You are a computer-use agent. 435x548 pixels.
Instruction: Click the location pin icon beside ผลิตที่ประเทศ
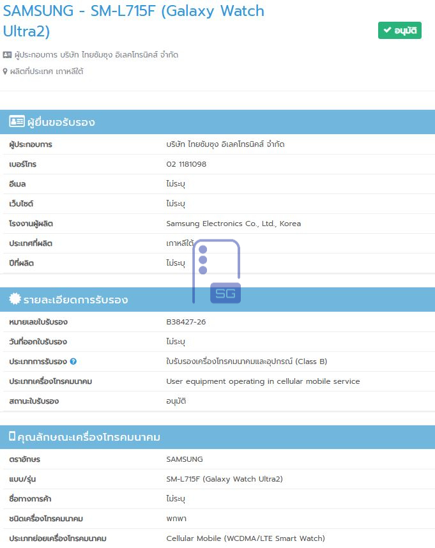pos(5,72)
